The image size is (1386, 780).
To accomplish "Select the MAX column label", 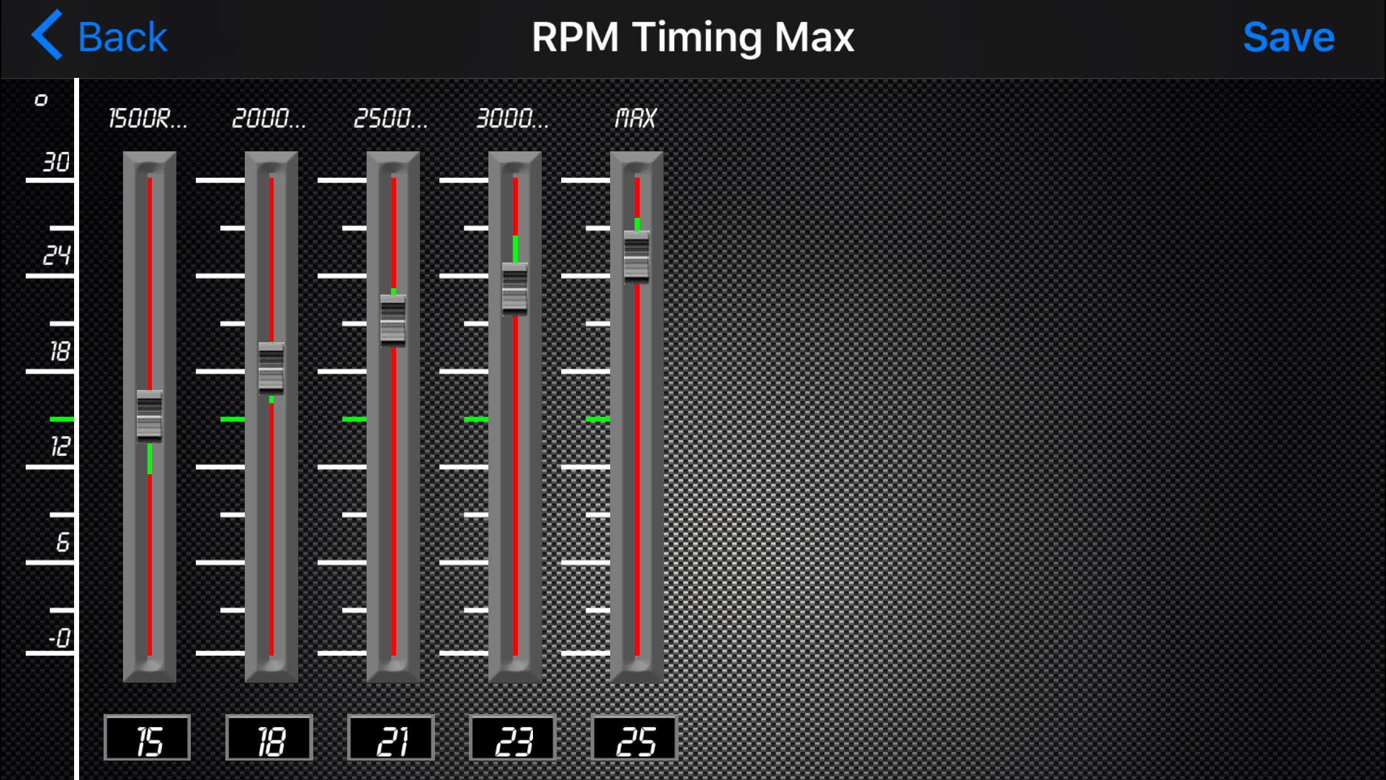I will [x=635, y=118].
